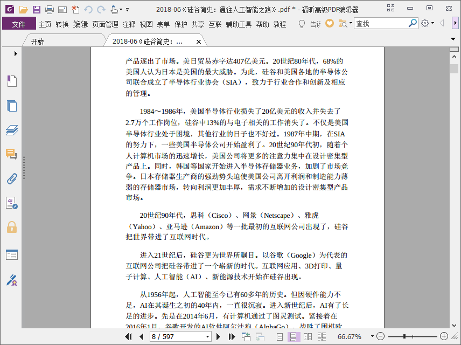Click the split view handle above scrollbar

pos(454,49)
